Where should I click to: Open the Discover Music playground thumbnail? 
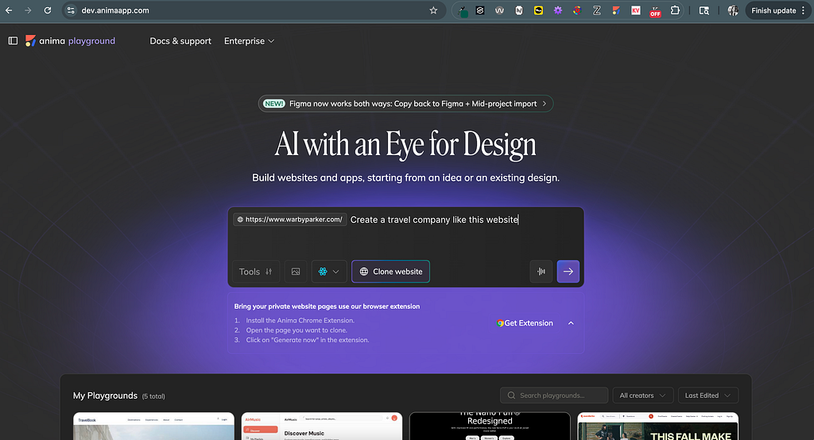322,426
